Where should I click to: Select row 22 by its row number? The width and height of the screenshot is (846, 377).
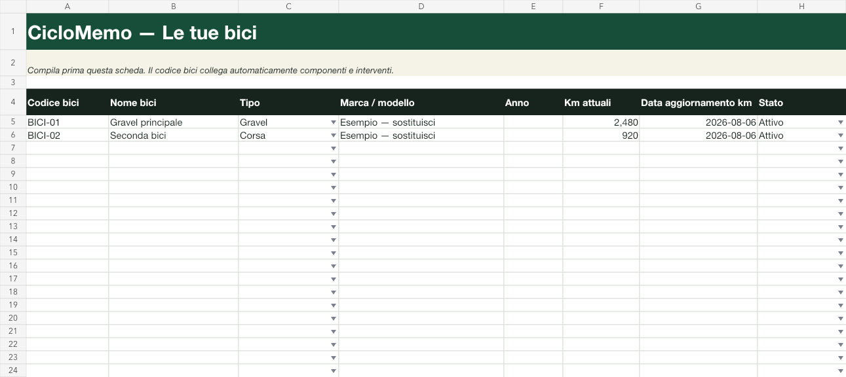tap(13, 344)
